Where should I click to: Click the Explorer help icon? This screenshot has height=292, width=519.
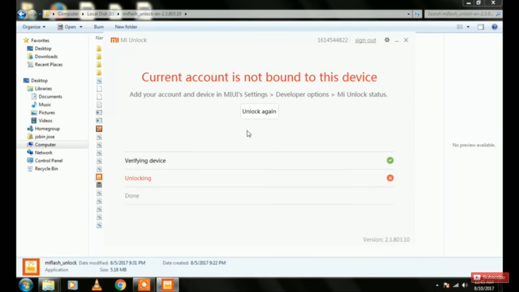[494, 27]
